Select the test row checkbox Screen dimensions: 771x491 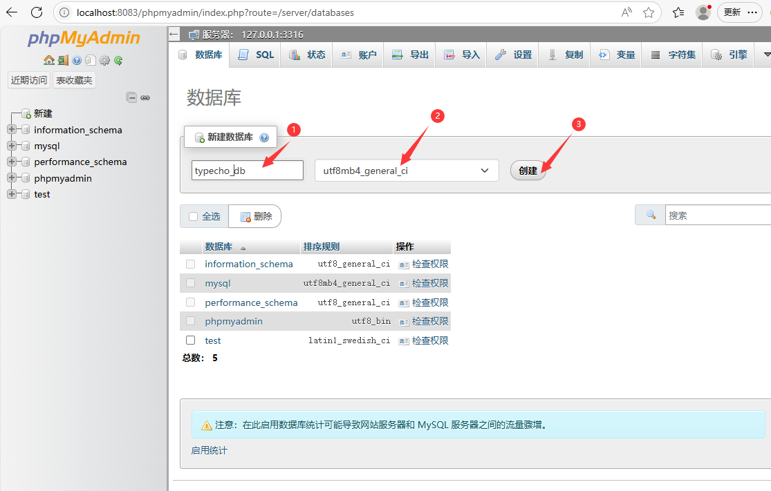(x=191, y=340)
